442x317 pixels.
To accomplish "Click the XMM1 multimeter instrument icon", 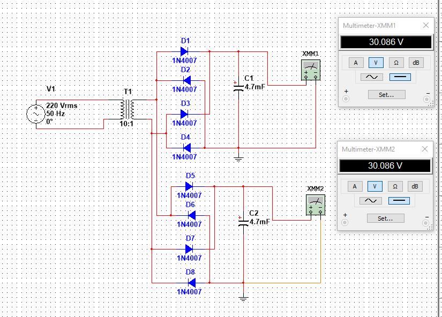I will click(x=311, y=70).
